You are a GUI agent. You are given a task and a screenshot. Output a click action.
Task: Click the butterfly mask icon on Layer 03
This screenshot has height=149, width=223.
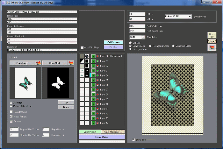pyautogui.click(x=87, y=70)
